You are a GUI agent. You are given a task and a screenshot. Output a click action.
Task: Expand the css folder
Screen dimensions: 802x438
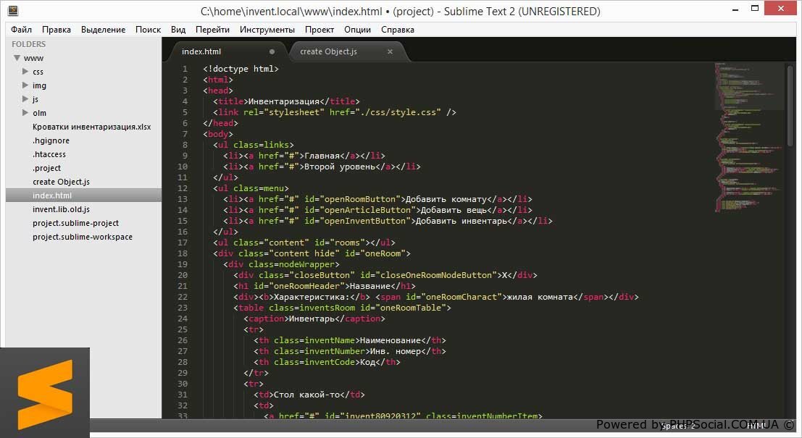(x=25, y=72)
